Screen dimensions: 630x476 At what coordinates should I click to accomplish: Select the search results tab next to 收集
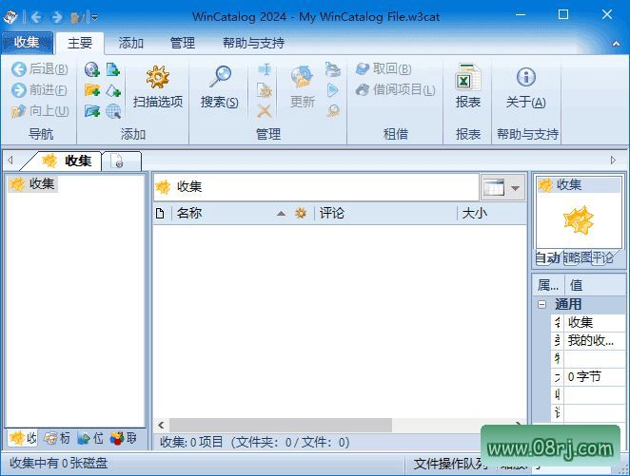click(122, 162)
